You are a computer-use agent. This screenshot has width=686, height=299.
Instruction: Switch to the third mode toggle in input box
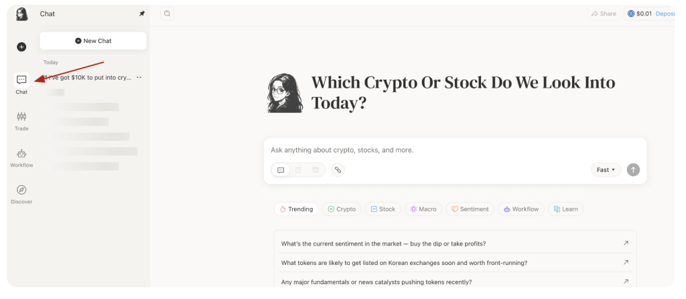pos(316,170)
